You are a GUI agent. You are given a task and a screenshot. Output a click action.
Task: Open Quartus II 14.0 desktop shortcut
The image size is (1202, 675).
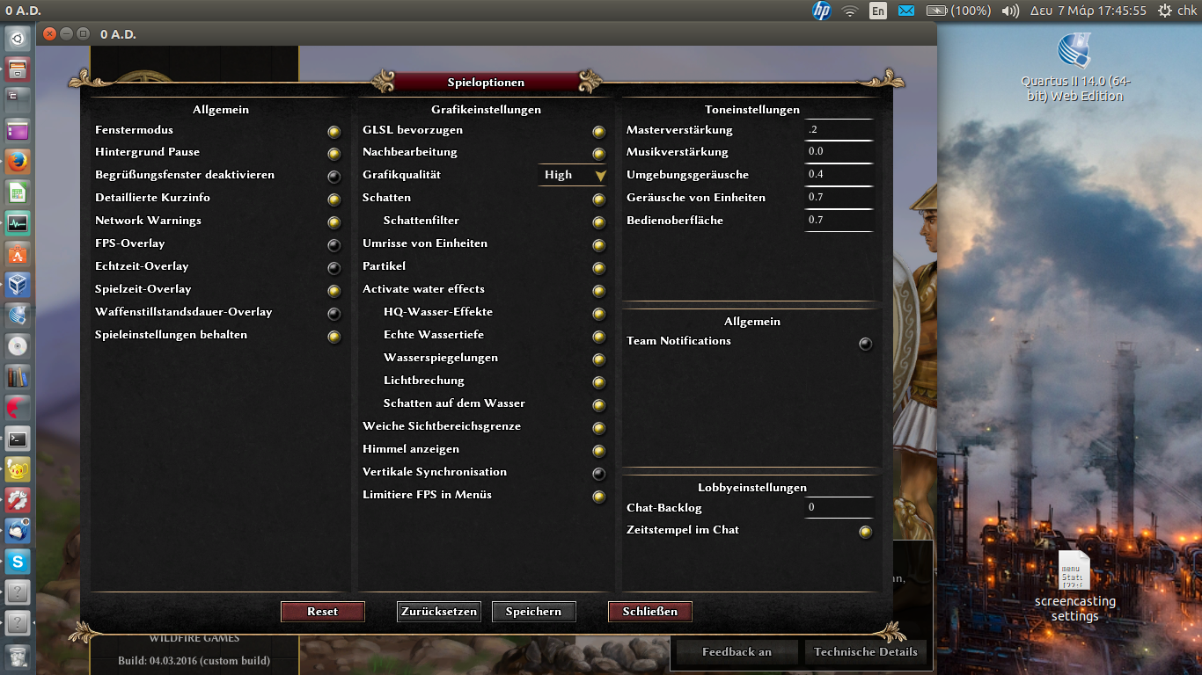[x=1074, y=68]
